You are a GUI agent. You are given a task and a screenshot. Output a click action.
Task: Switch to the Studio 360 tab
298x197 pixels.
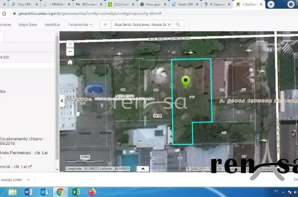[185, 4]
